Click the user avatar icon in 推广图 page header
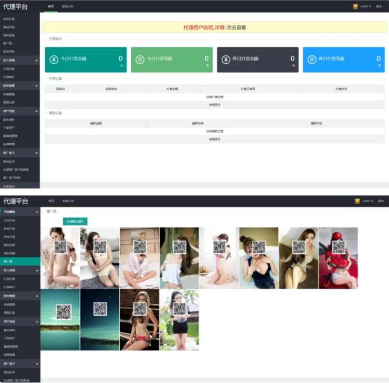Viewport: 389px width, 383px height. pyautogui.click(x=357, y=201)
